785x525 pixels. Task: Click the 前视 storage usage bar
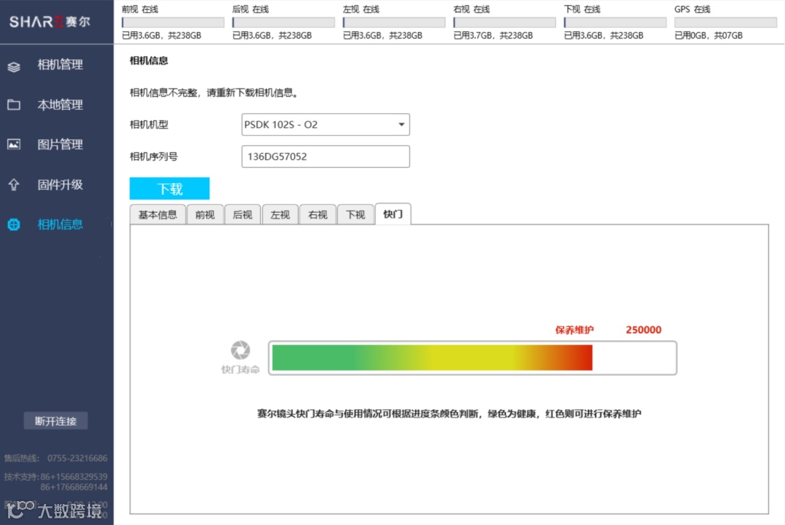[x=173, y=23]
